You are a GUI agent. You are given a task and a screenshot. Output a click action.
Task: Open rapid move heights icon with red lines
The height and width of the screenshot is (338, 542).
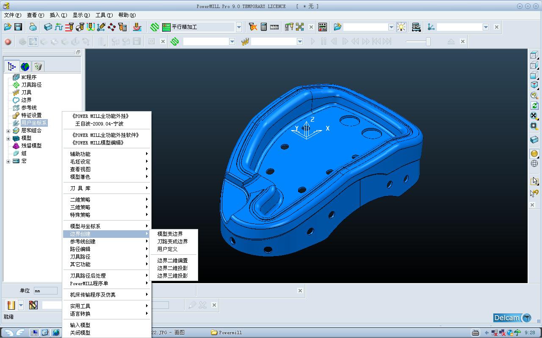tap(69, 27)
